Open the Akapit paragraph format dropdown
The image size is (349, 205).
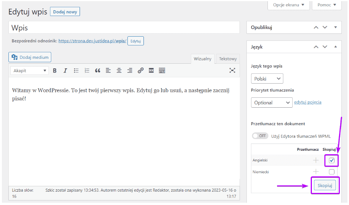pos(29,71)
